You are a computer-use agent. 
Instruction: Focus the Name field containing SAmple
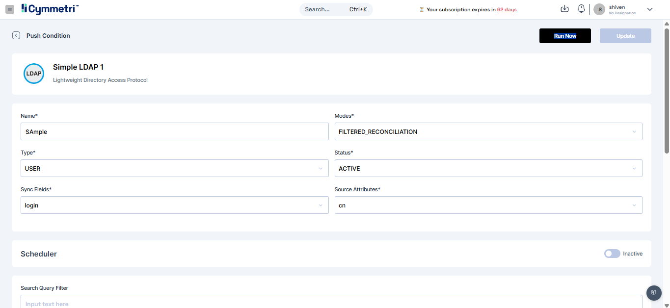[x=175, y=131]
